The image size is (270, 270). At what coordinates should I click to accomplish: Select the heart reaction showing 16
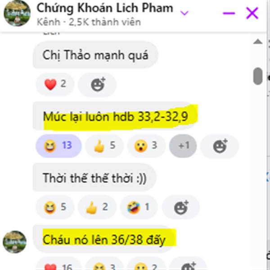click(58, 264)
